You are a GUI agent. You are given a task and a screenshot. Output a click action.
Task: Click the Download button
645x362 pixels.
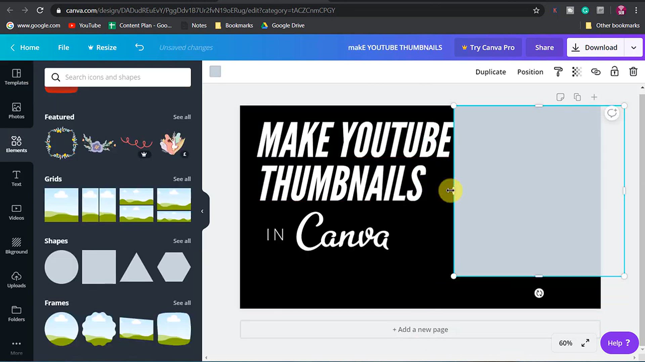click(x=595, y=48)
